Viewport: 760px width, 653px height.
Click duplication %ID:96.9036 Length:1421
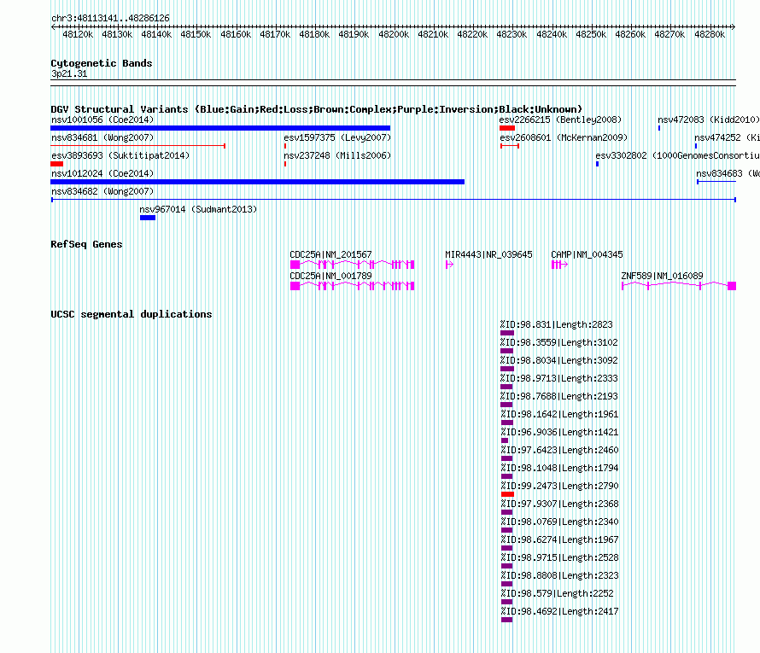(558, 432)
